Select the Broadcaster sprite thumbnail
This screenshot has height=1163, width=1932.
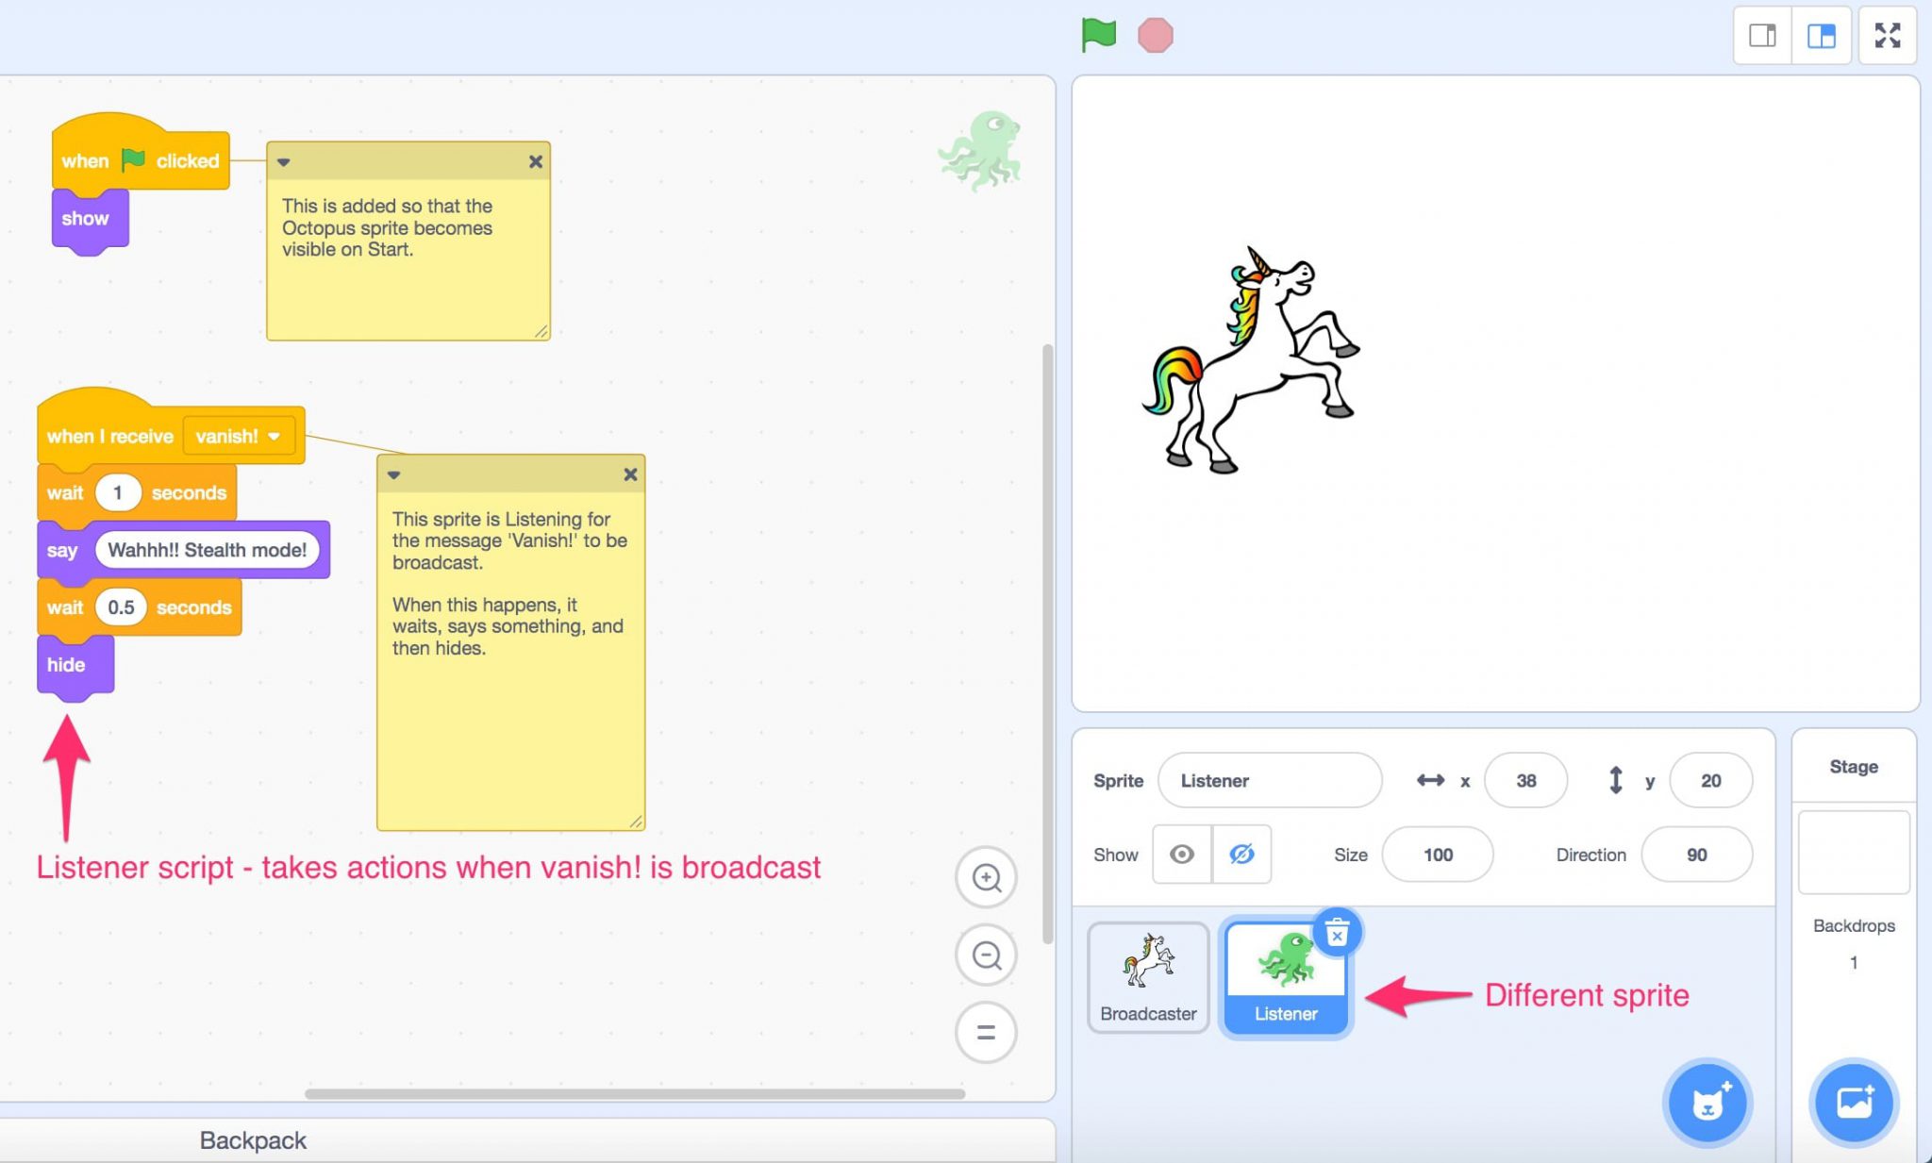1147,976
